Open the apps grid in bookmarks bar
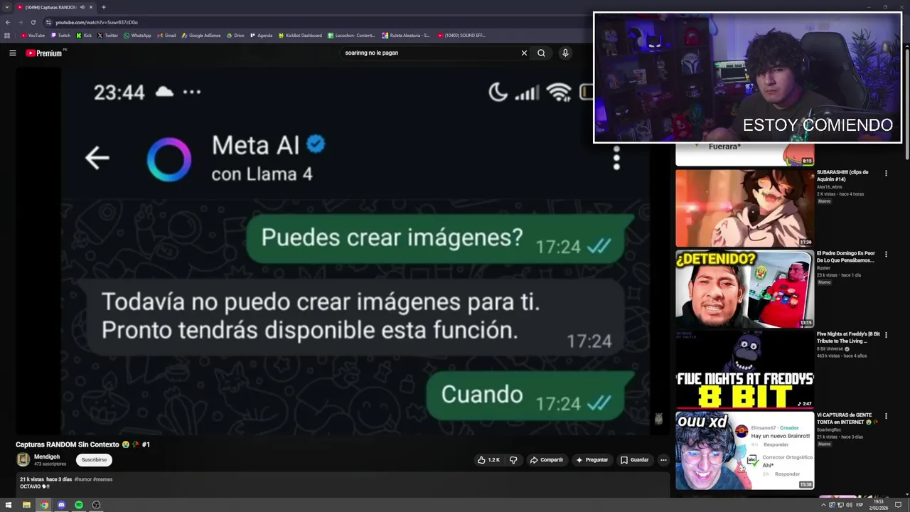The width and height of the screenshot is (910, 512). 7,36
